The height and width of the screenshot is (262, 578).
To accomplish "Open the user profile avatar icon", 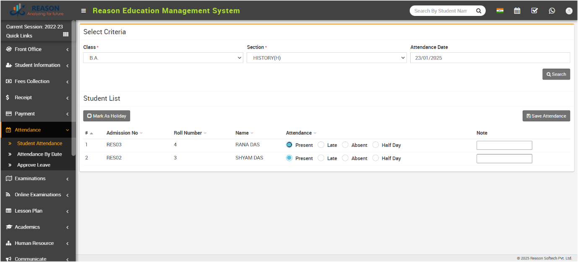I will [x=569, y=11].
